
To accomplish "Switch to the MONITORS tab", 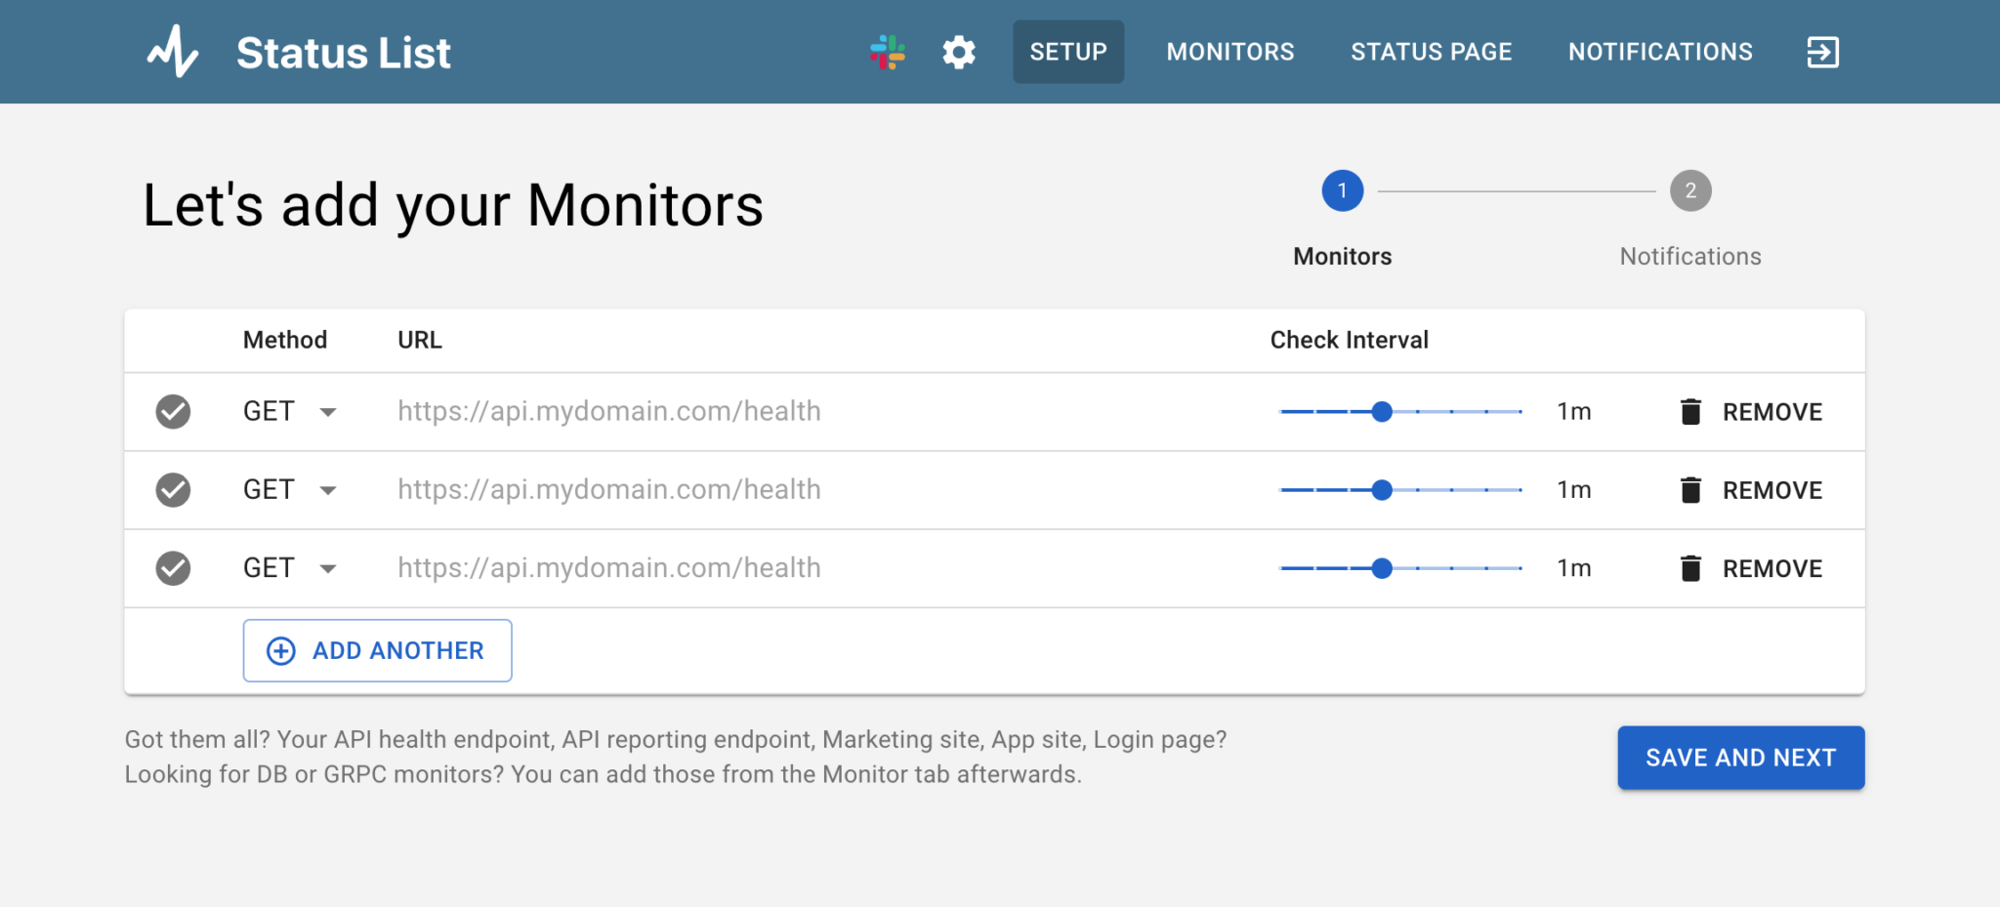I will point(1229,52).
